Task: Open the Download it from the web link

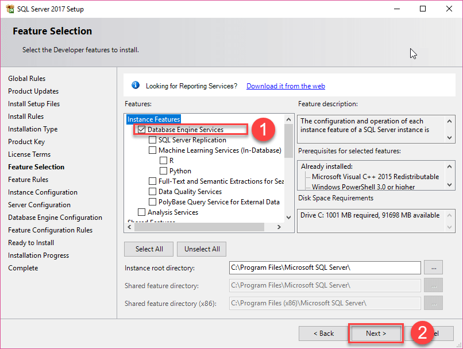Action: pyautogui.click(x=285, y=85)
